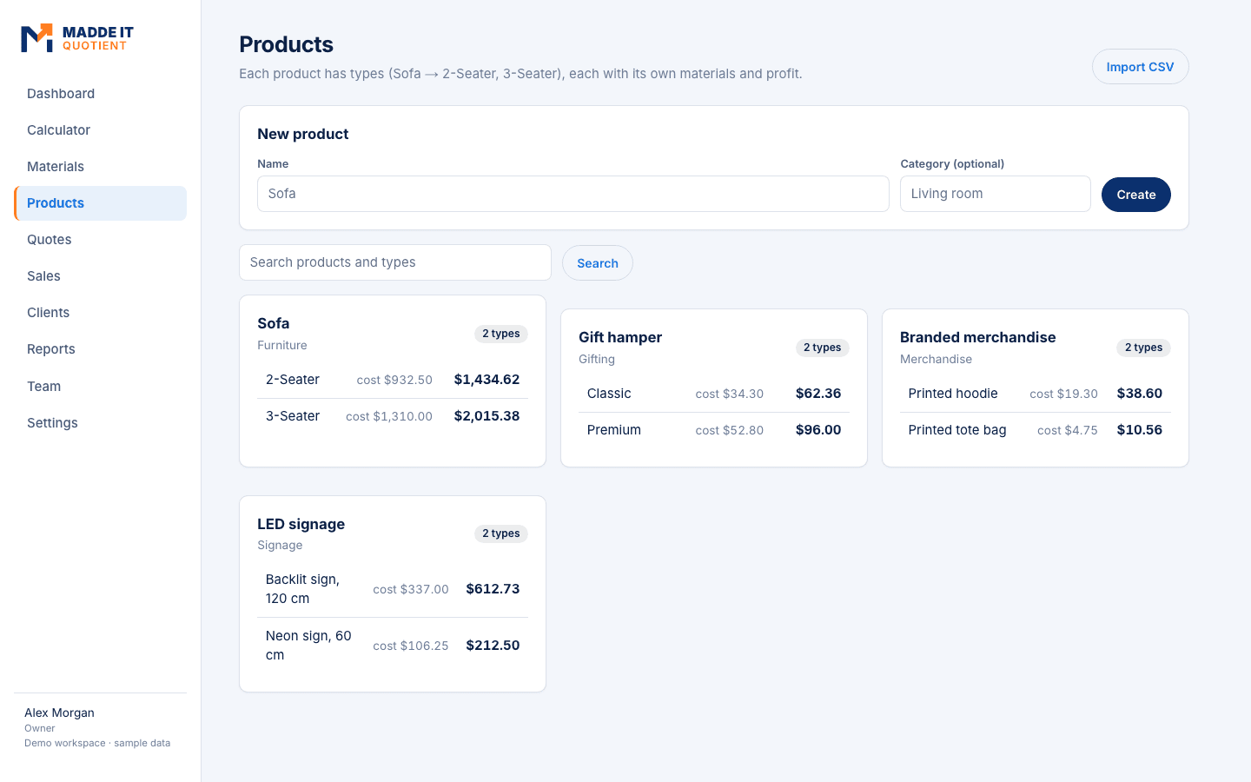Screen dimensions: 1251x782
Task: Open the Branded merchandise product title
Action: (978, 337)
